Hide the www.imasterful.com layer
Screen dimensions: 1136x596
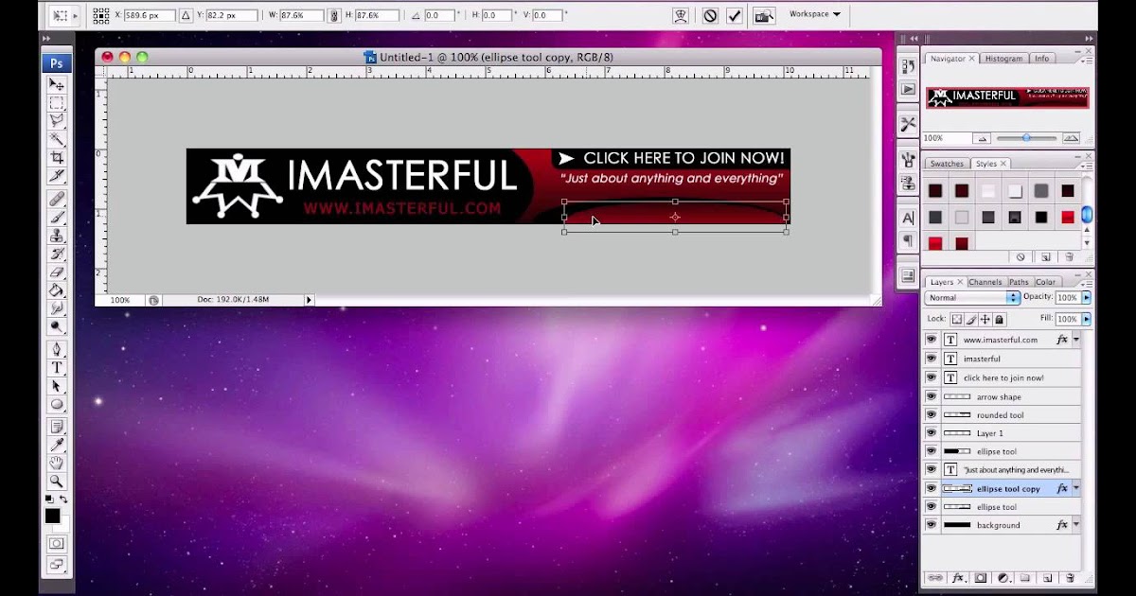click(x=932, y=340)
